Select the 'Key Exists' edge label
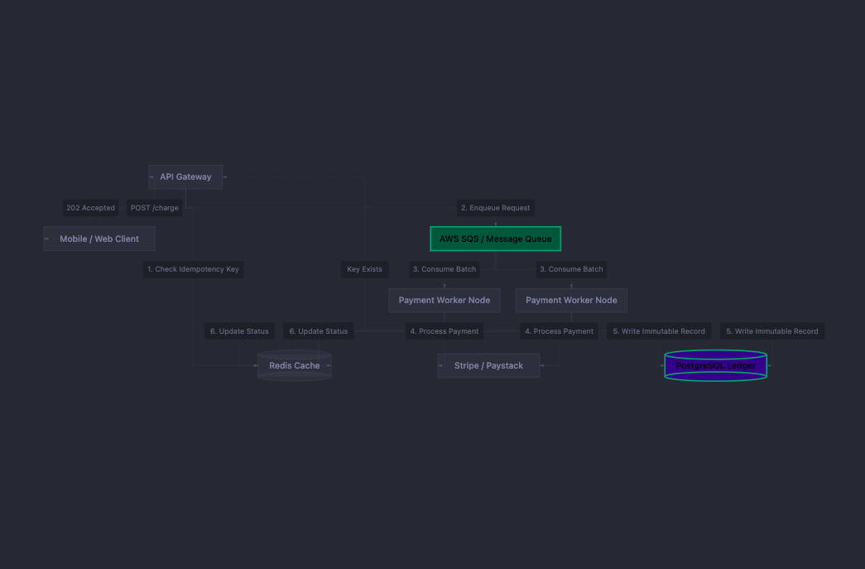Screen dimensions: 865x569 [x=364, y=269]
